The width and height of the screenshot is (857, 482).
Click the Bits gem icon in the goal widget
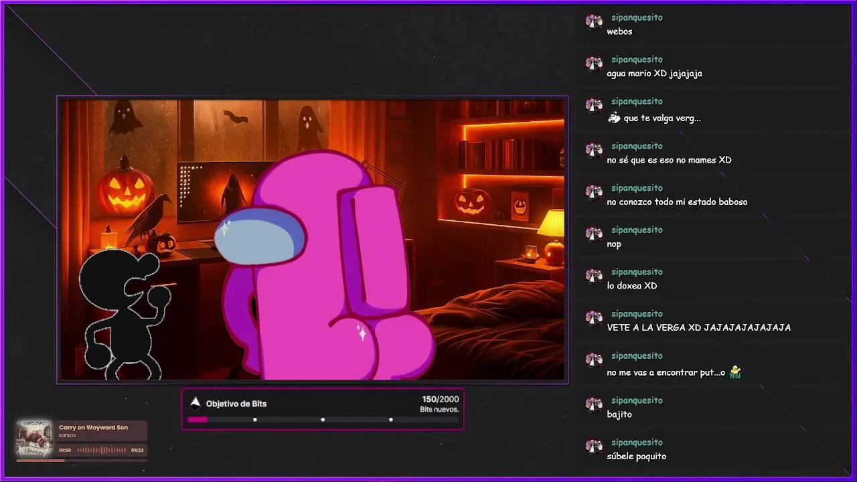coord(195,403)
